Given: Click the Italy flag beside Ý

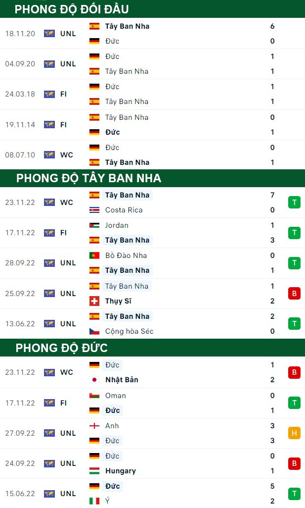Looking at the screenshot, I should point(94,501).
